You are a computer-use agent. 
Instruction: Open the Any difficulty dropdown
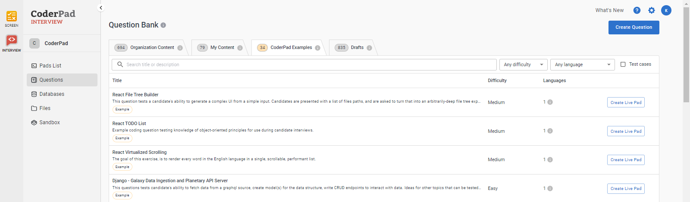coord(523,64)
